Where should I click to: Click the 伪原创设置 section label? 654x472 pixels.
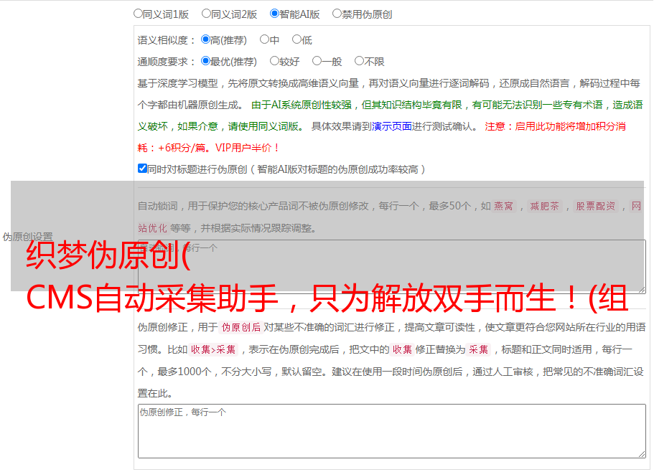click(27, 237)
